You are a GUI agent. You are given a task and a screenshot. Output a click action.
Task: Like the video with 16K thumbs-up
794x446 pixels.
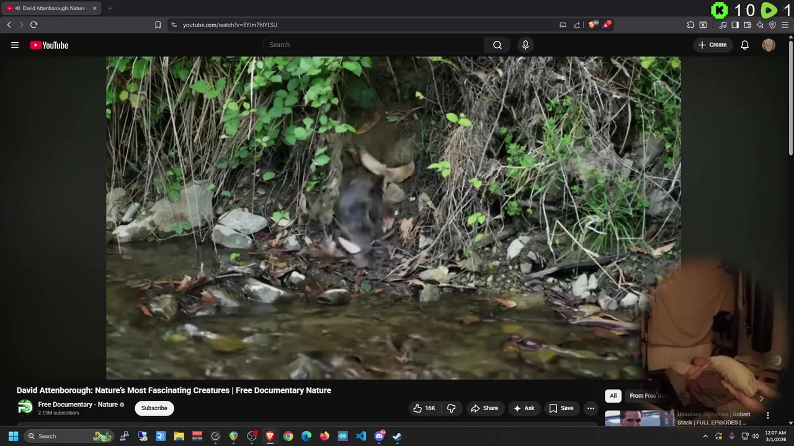pos(424,408)
